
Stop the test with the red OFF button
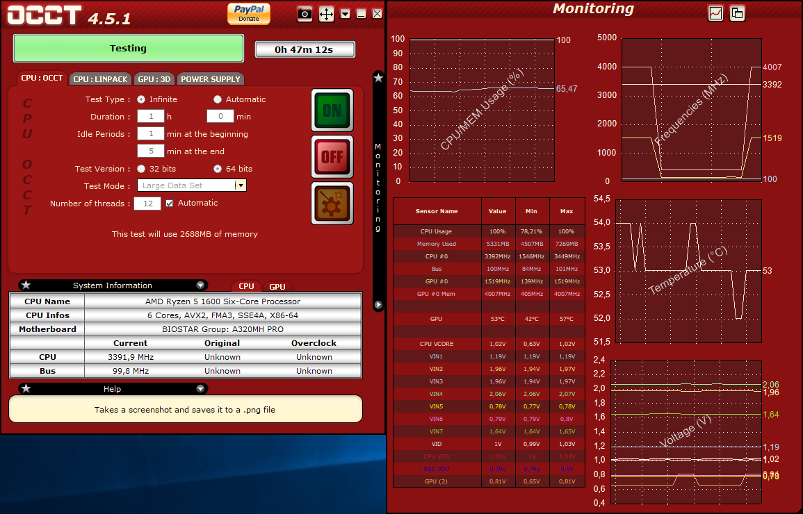332,156
